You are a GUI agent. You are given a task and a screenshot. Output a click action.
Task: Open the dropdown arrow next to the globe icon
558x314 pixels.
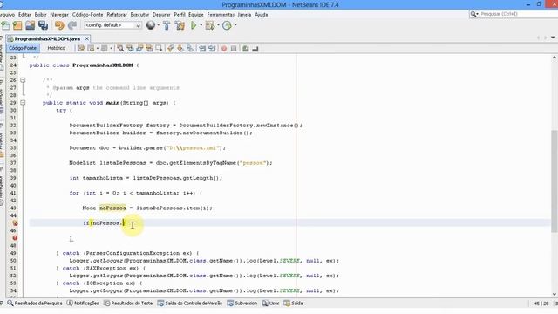pyautogui.click(x=158, y=25)
